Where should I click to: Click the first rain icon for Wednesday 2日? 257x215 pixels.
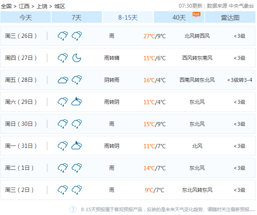click(63, 190)
